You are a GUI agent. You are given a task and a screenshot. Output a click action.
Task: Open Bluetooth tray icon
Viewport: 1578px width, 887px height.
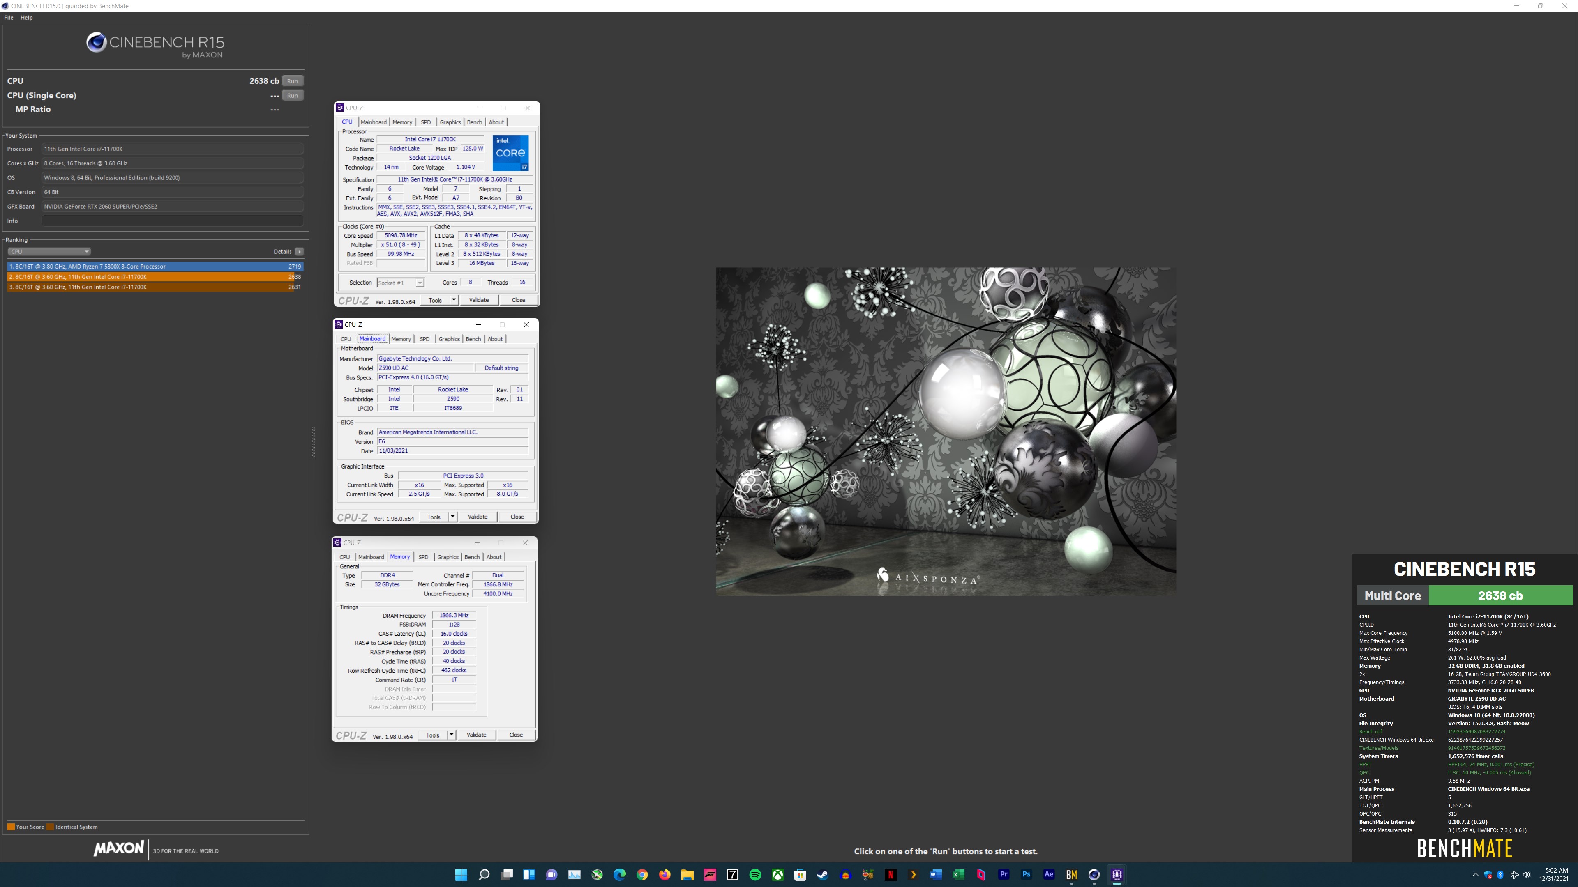pos(1500,875)
